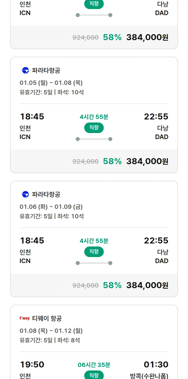Open the 01.06 (화) ~ 01.09 (금) date range
Viewport: 188px width, 379px height.
tap(51, 207)
